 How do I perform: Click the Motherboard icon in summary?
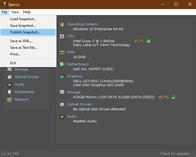point(62,64)
